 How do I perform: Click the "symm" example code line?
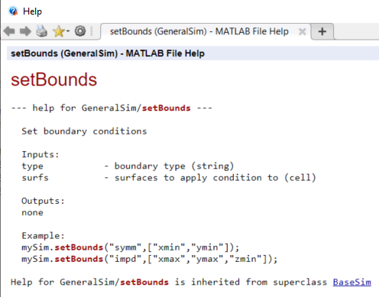coord(131,247)
